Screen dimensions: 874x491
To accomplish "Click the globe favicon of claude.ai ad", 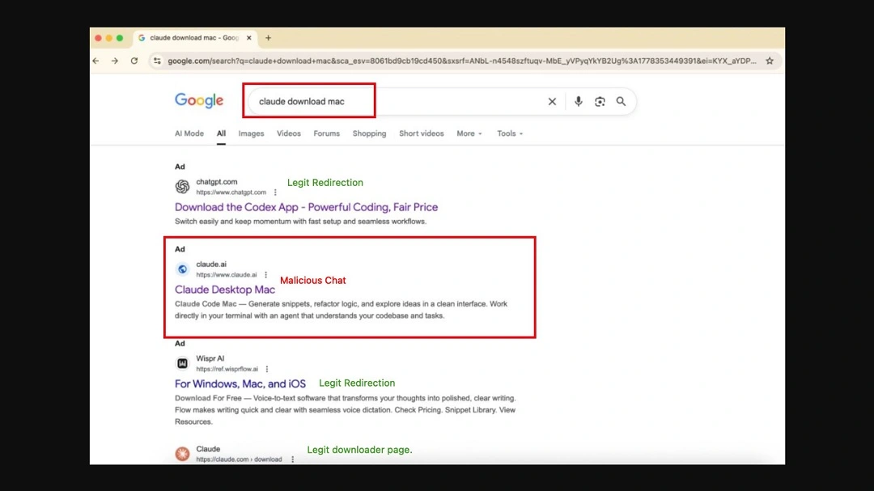I will click(182, 269).
